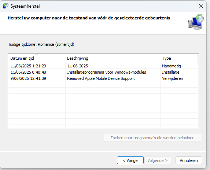Click the monitor with clock restore image
Screen dimensions: 210x170
coord(196,22)
